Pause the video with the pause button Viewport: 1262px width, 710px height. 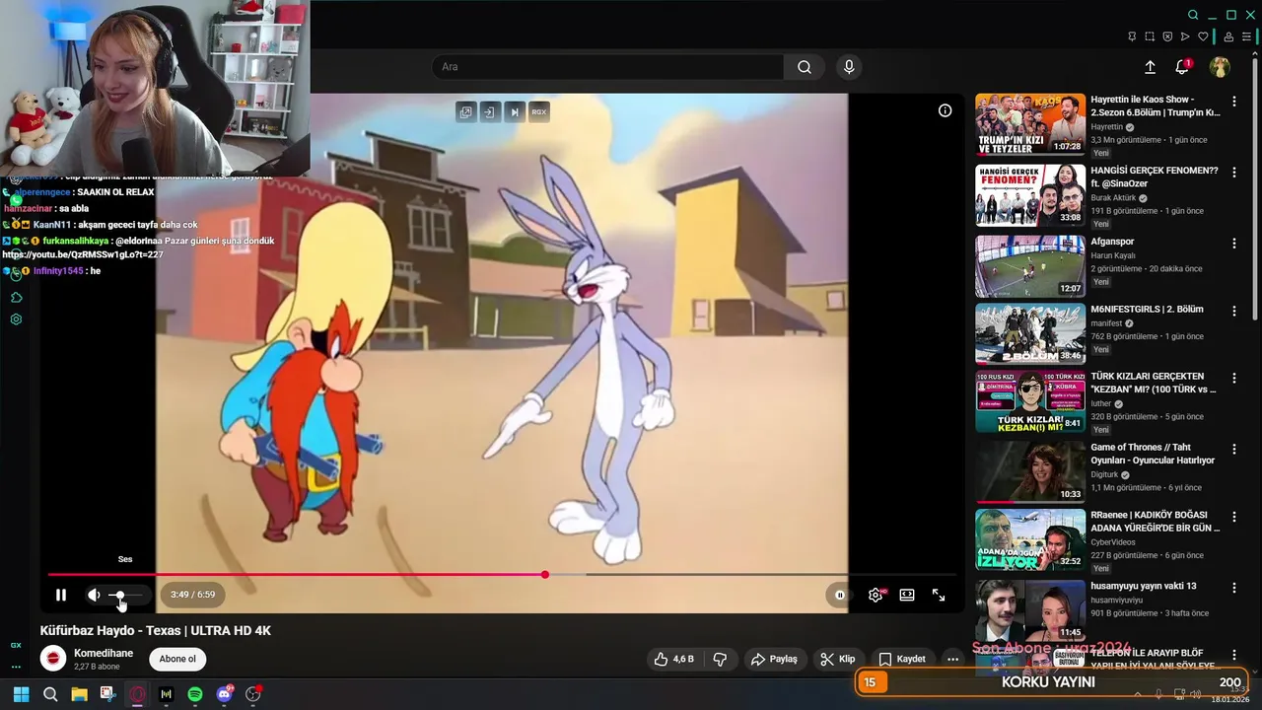click(61, 595)
